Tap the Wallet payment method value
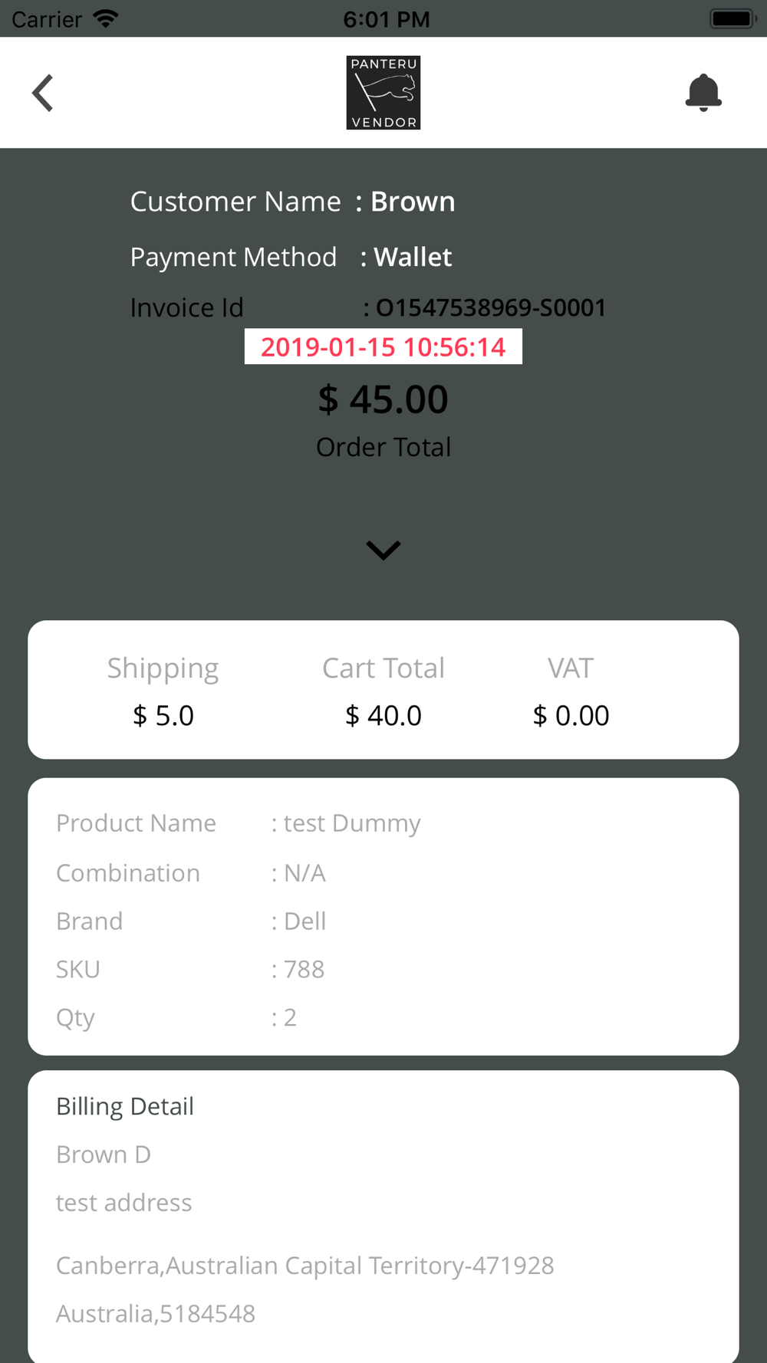Viewport: 767px width, 1363px height. point(413,257)
